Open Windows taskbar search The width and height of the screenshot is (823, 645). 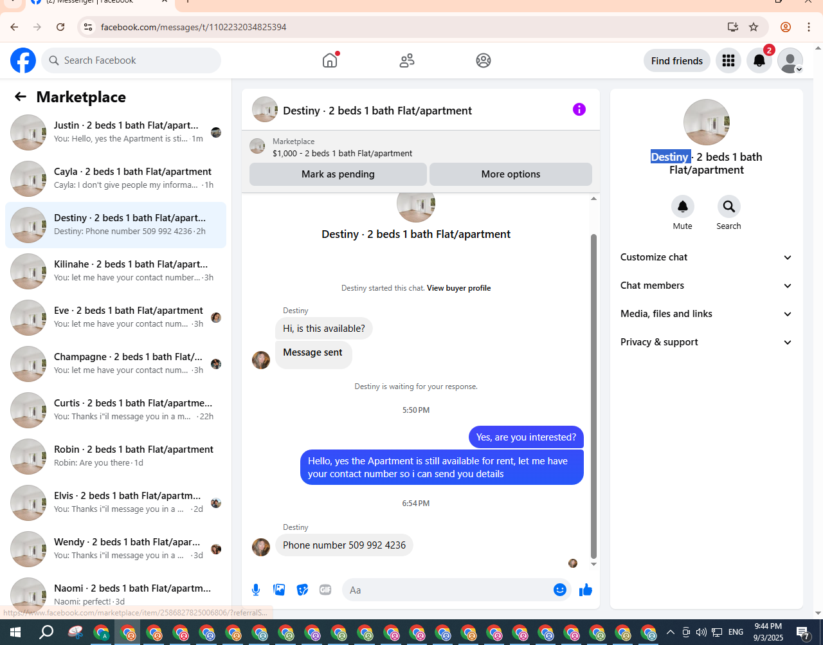[x=46, y=632]
